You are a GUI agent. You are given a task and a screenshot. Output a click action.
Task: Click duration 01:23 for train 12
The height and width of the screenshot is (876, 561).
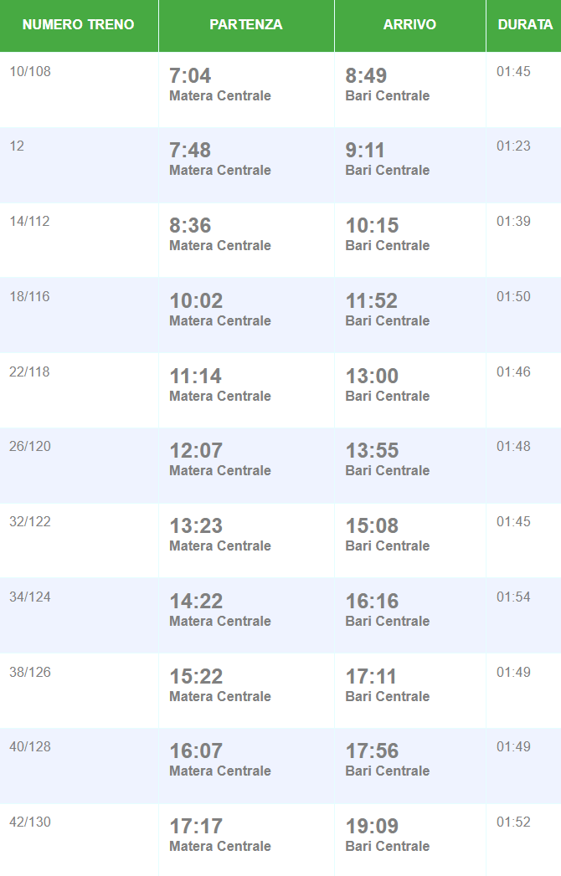pyautogui.click(x=513, y=146)
